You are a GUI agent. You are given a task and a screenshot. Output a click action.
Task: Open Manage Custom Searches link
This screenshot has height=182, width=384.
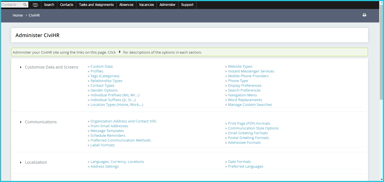250,105
